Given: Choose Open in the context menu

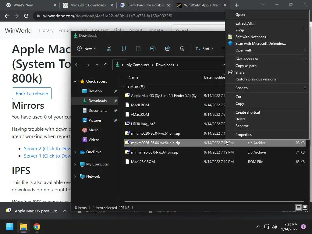Looking at the screenshot, I should tap(267, 15).
